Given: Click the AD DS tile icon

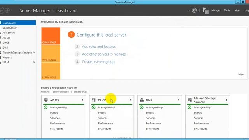Looking at the screenshot, I should 46,100.
